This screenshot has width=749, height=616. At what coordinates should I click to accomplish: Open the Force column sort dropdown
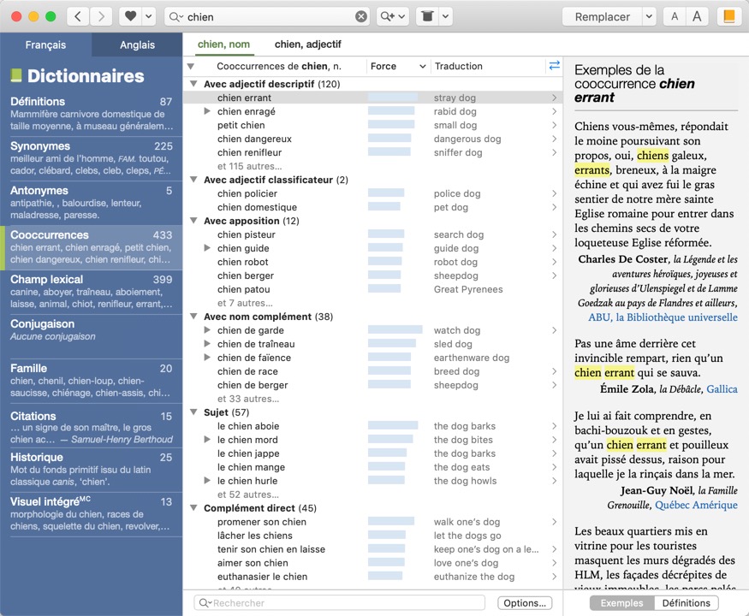[422, 67]
